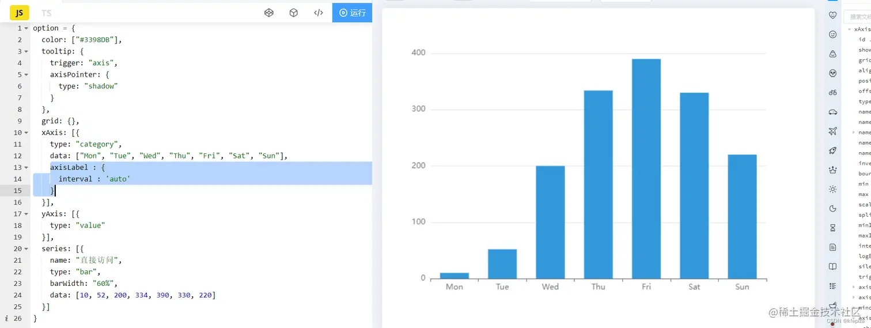The width and height of the screenshot is (871, 328).
Task: Click line number 9 in gutter
Action: click(20, 121)
